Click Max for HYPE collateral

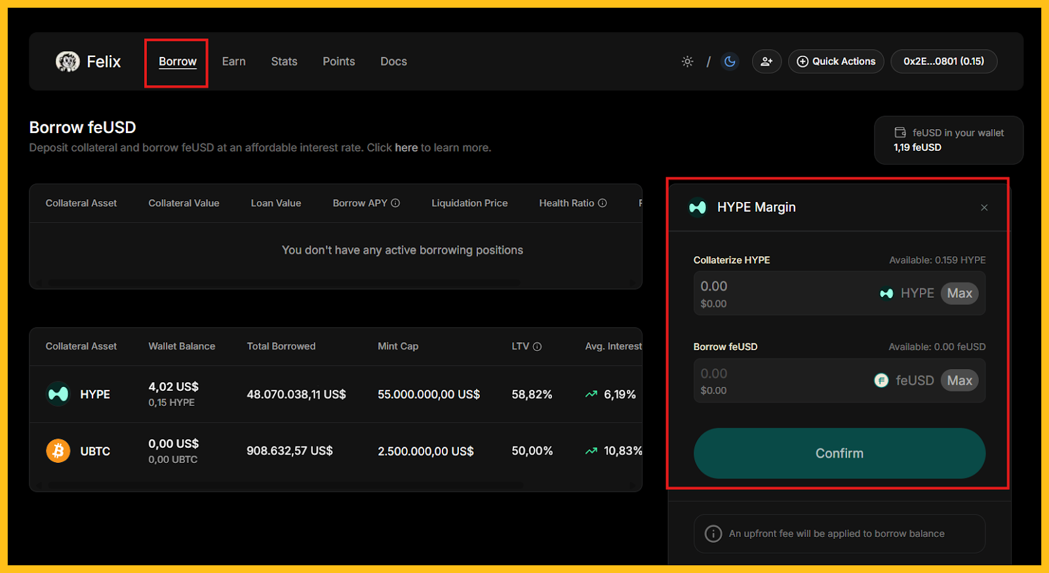959,293
